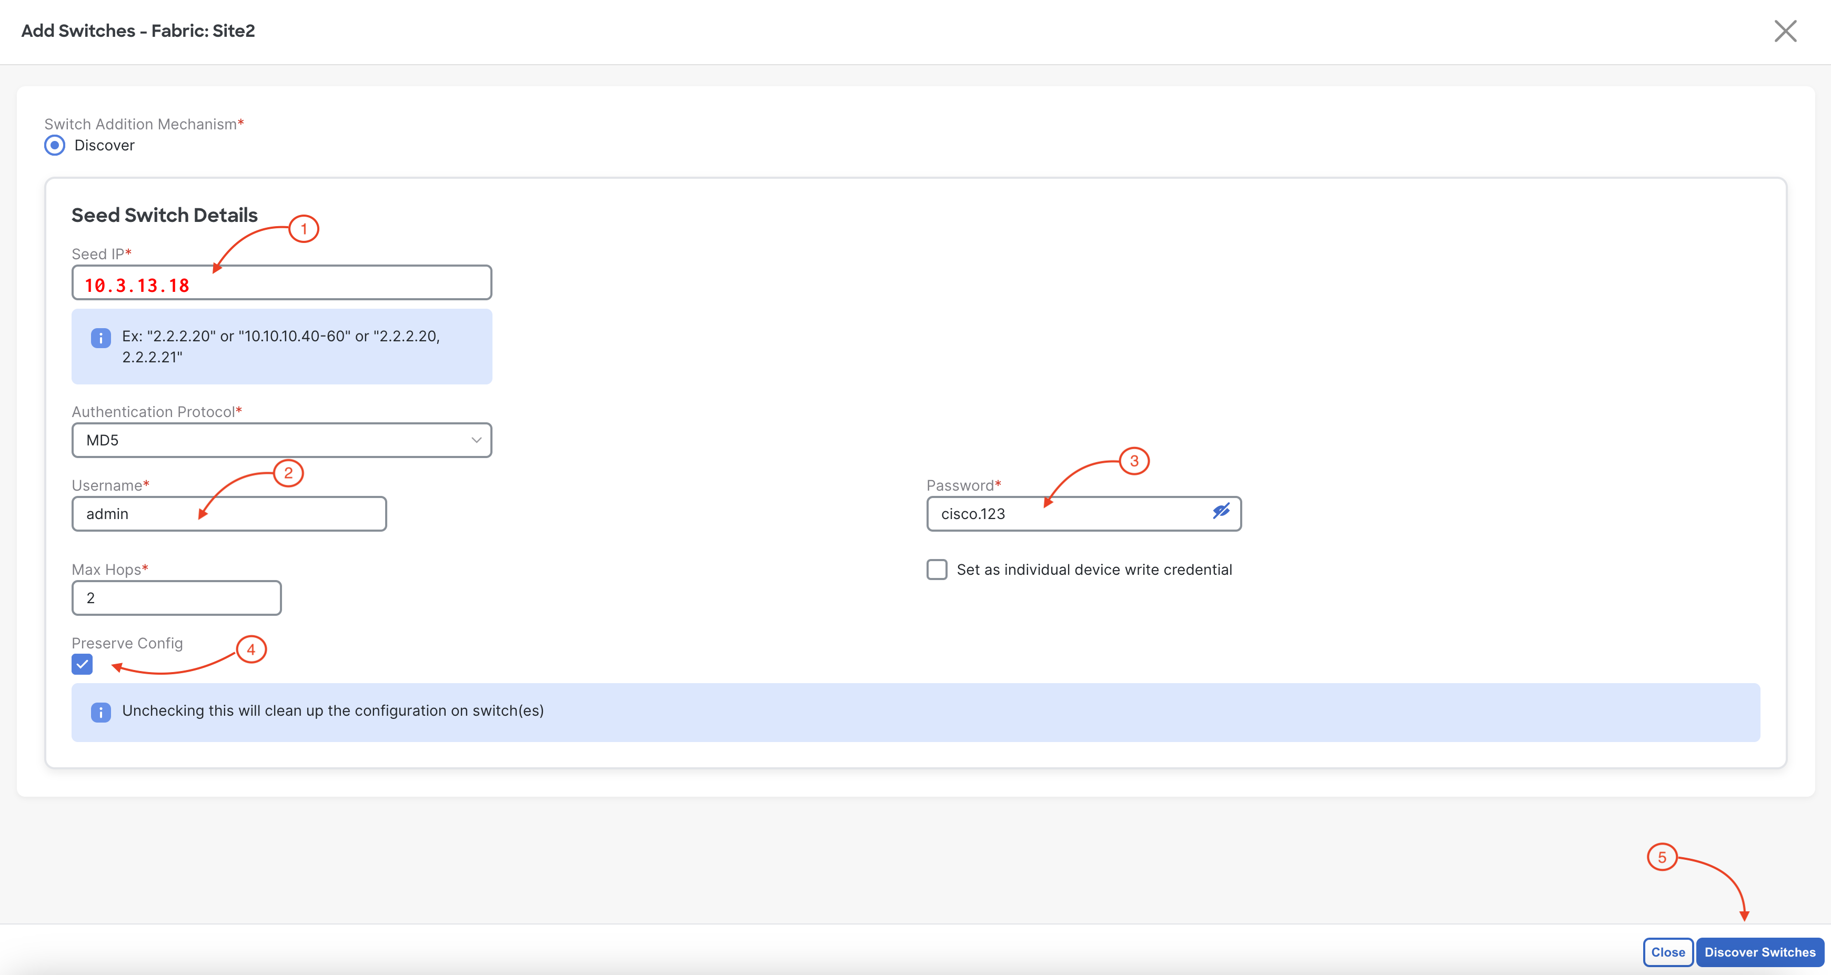Image resolution: width=1831 pixels, height=975 pixels.
Task: Uncheck the Preserve Config checkbox
Action: point(83,665)
